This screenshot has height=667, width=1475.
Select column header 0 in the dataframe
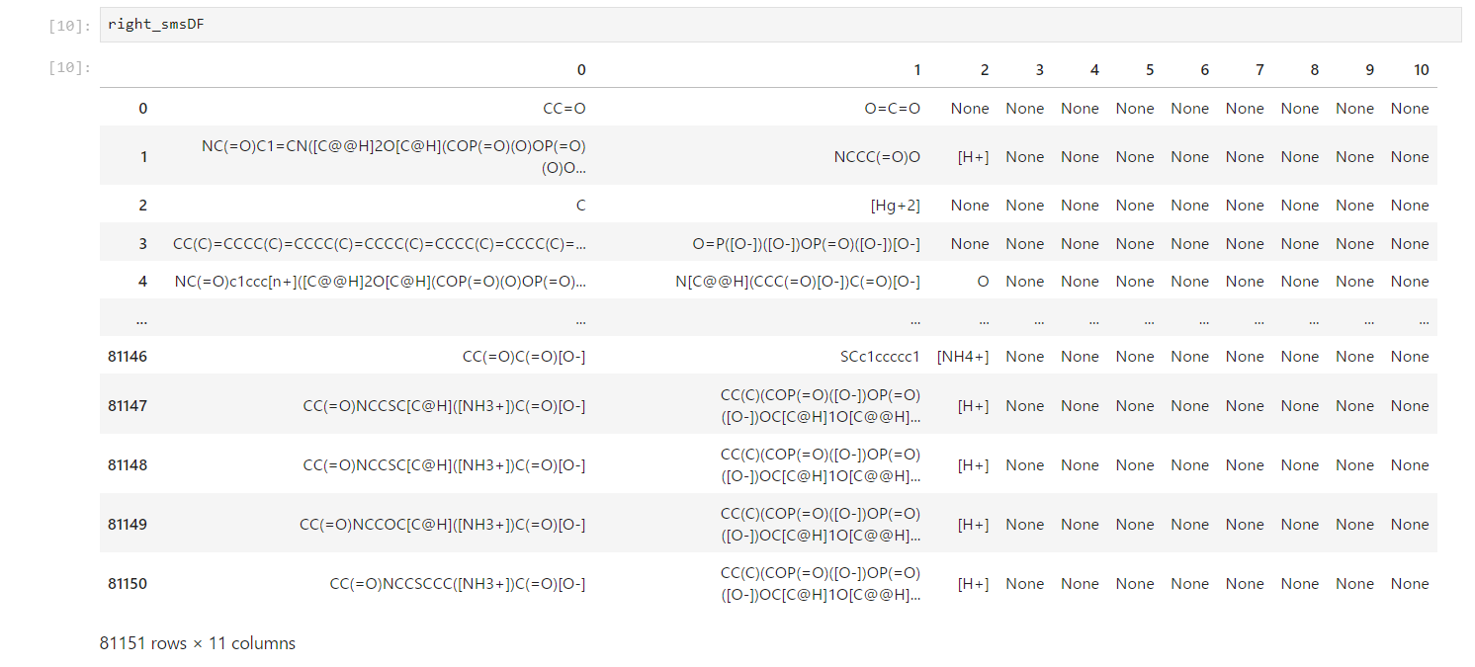pyautogui.click(x=581, y=70)
